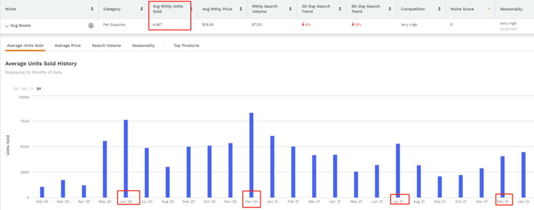This screenshot has height=210, width=534.
Task: Click the Seasonality column header
Action: point(511,9)
